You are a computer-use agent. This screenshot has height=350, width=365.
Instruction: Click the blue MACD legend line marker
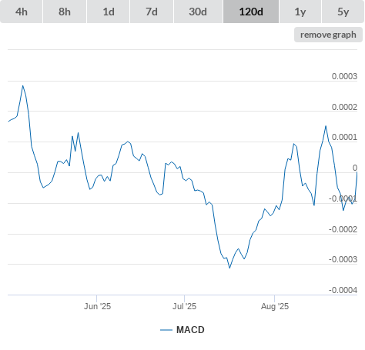pyautogui.click(x=166, y=330)
